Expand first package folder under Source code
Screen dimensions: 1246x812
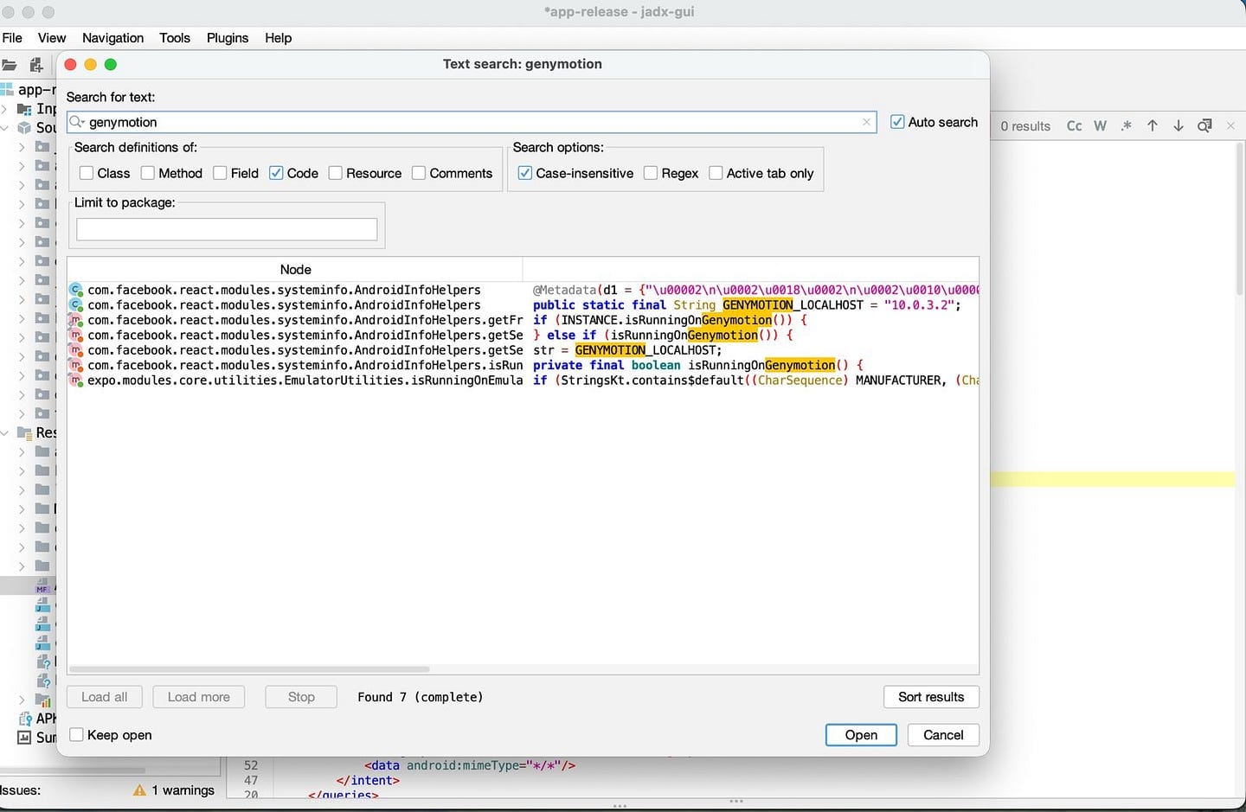[22, 146]
